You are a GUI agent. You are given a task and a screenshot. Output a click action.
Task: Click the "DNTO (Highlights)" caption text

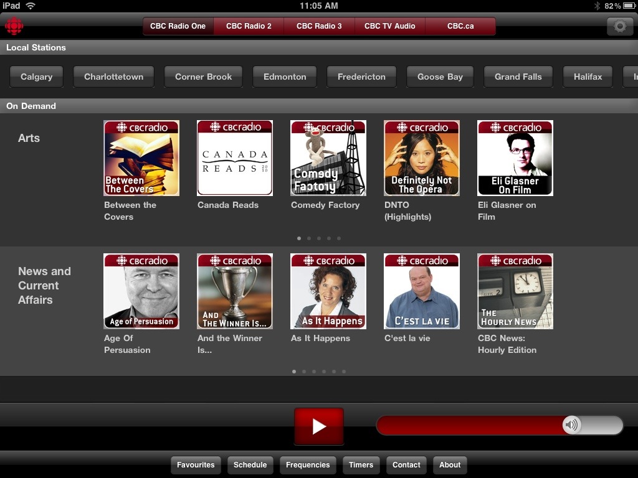coord(407,211)
